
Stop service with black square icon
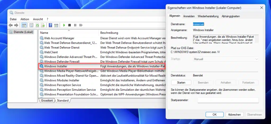click(70, 25)
